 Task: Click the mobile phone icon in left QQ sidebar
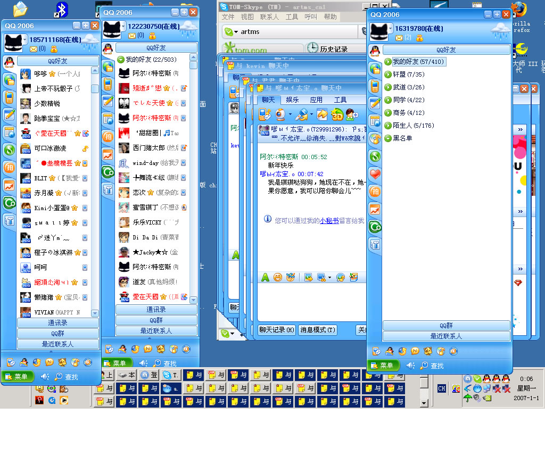pyautogui.click(x=10, y=98)
